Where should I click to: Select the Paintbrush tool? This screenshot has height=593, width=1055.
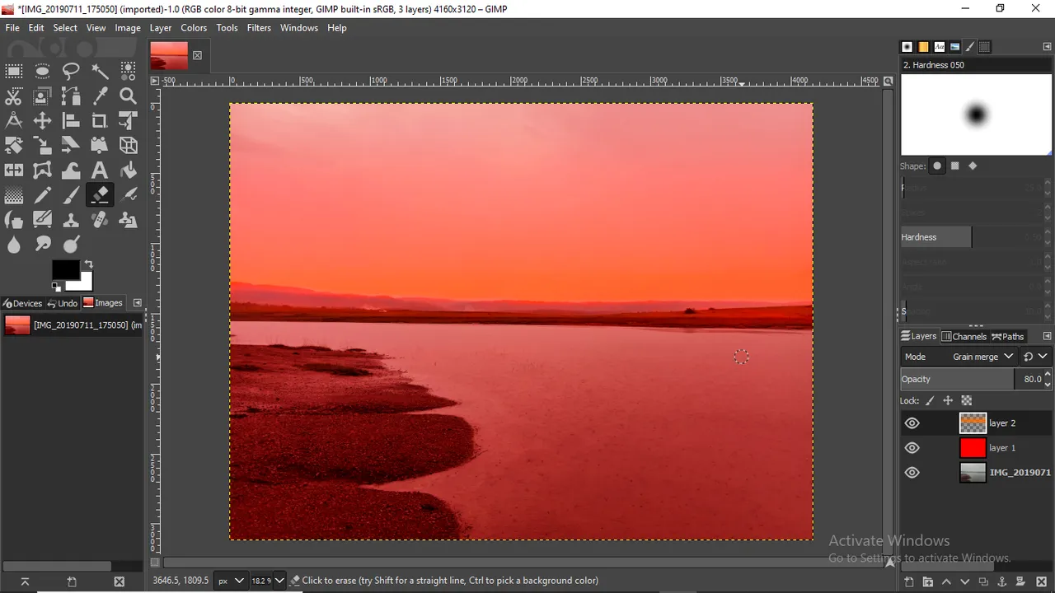[x=71, y=195]
